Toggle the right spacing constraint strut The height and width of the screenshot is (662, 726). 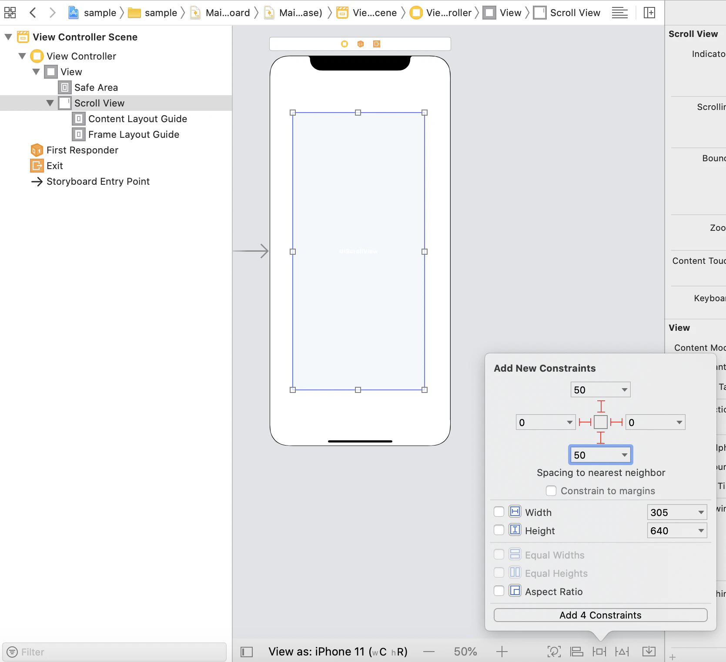pos(616,422)
